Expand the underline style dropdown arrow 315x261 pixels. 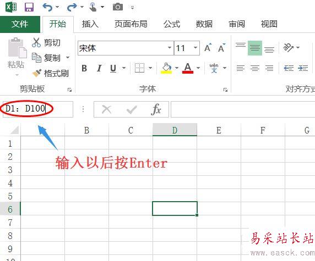[x=124, y=68]
